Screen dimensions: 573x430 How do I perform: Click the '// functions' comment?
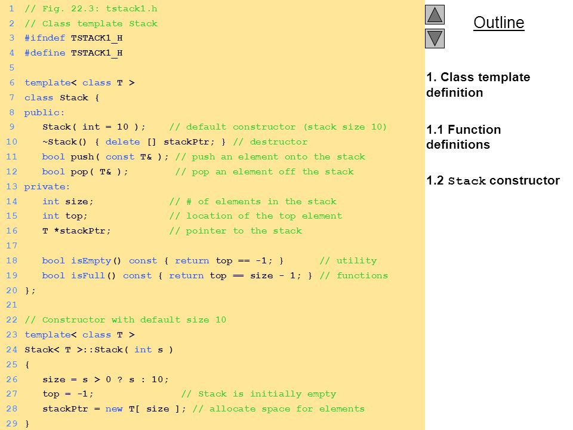point(354,276)
